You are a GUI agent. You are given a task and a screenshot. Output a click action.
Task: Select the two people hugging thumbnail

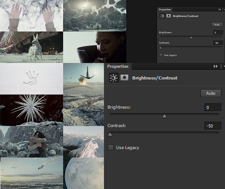point(31,141)
